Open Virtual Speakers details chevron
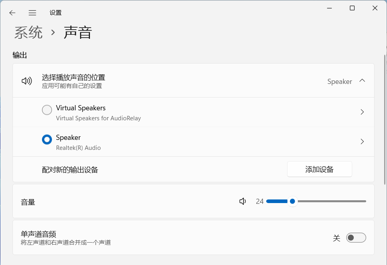Viewport: 387px width, 265px height. coord(362,112)
